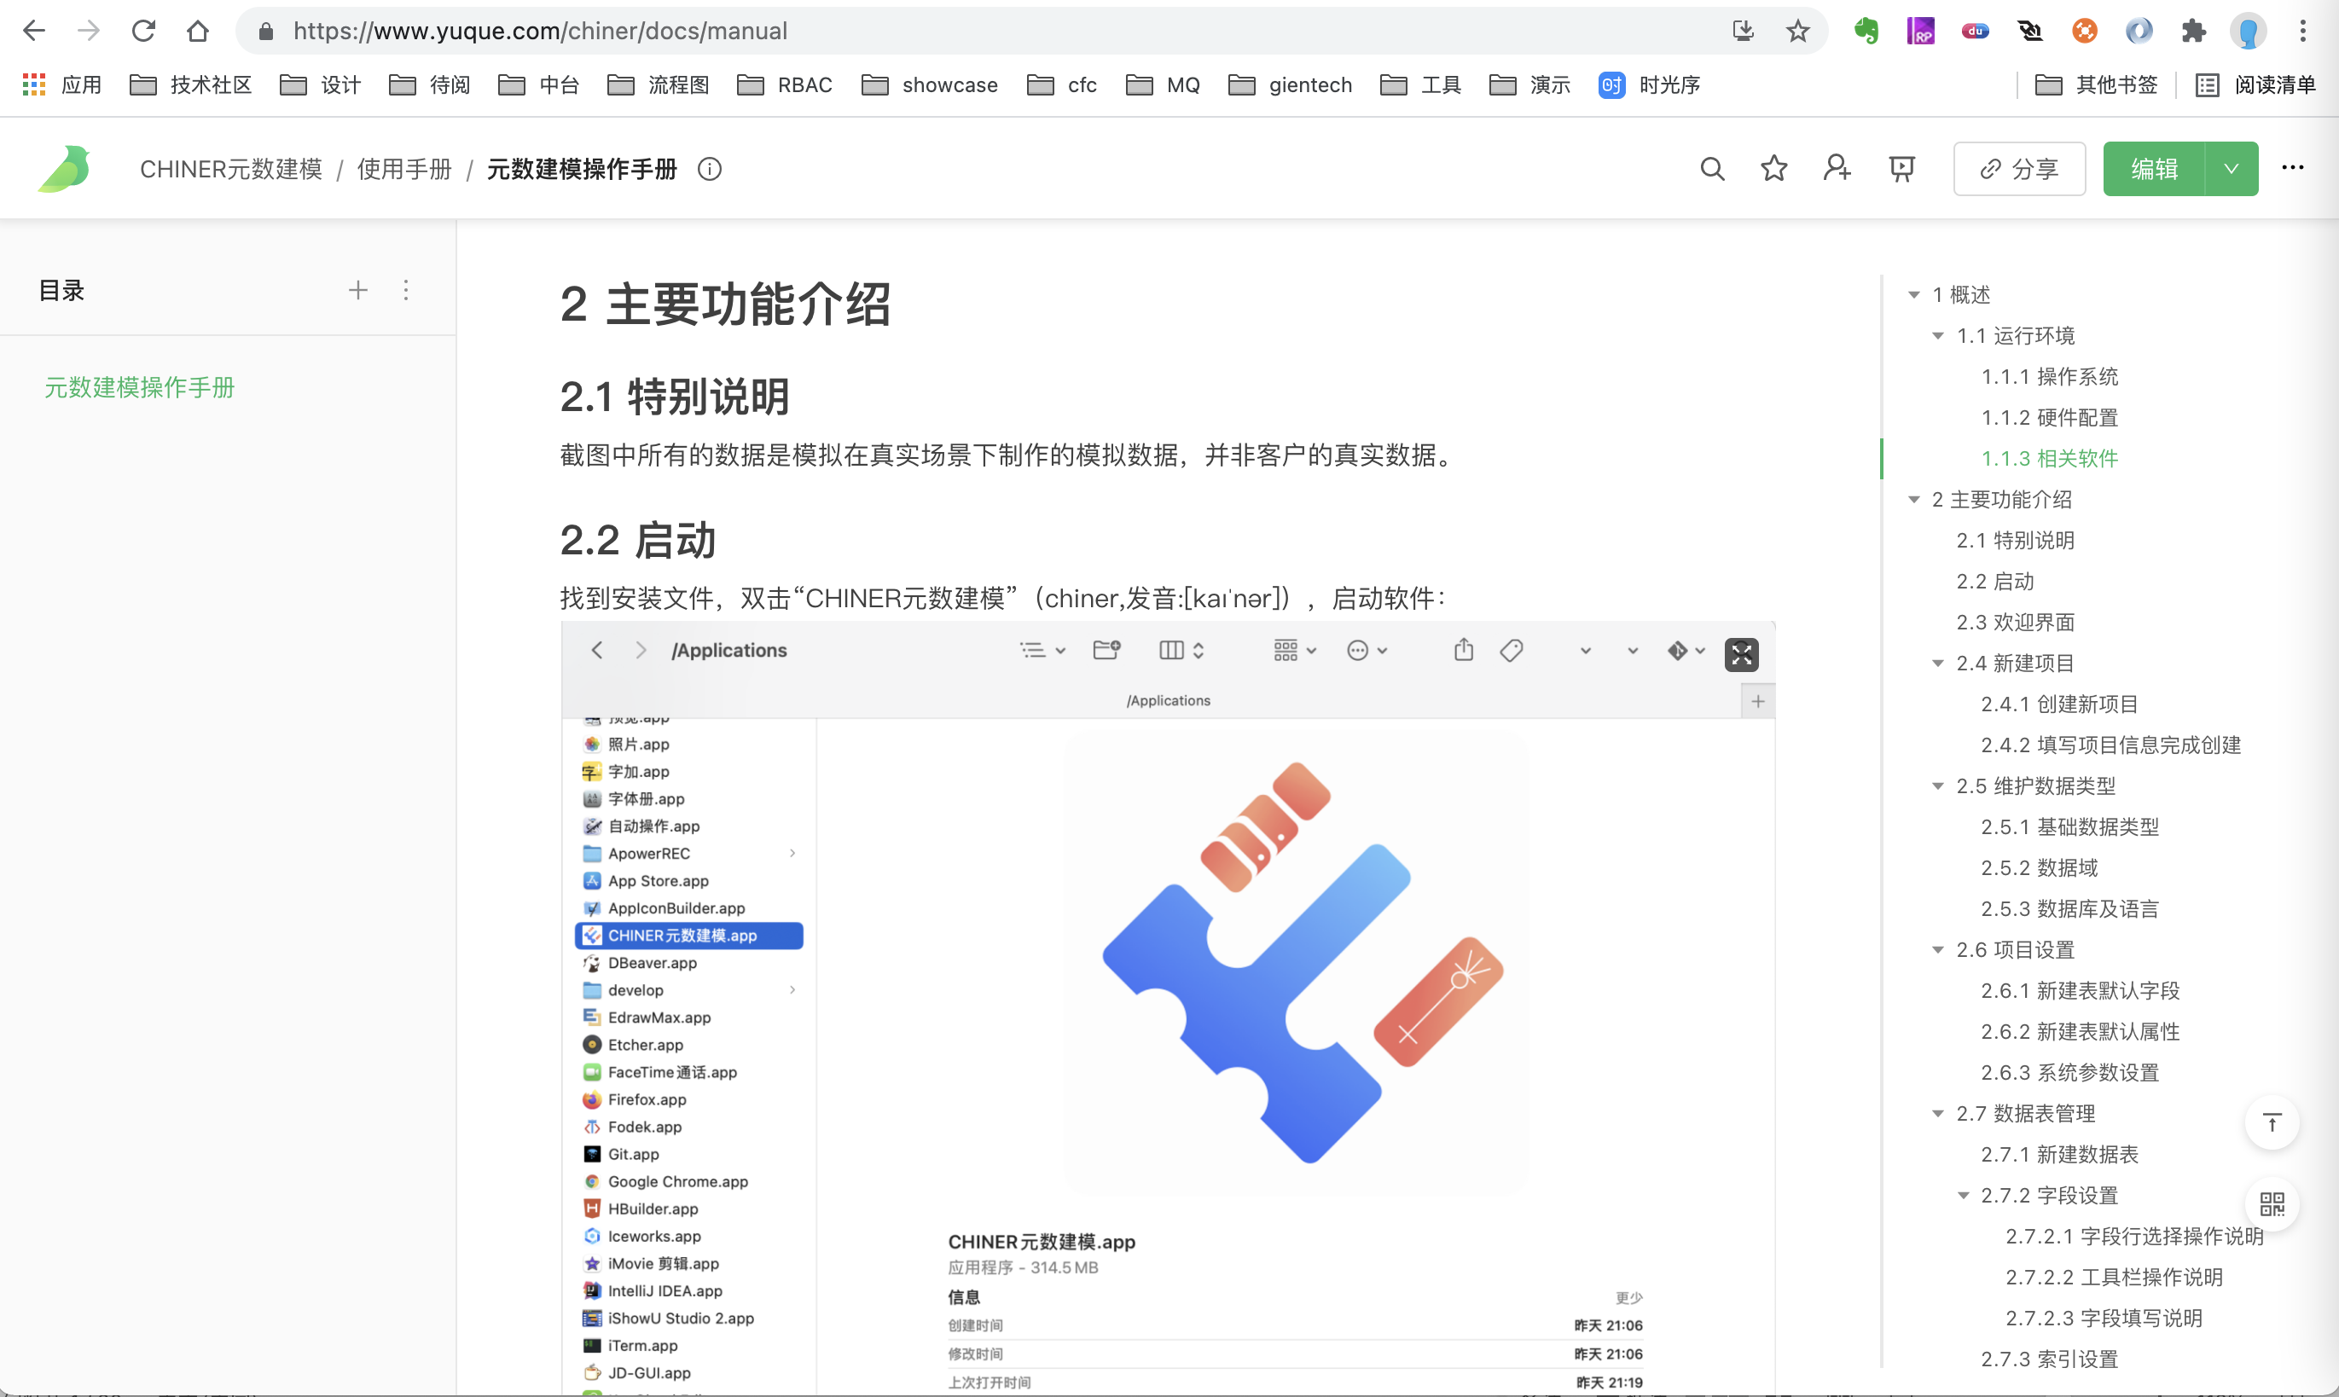Collapse the 2.5 维护数据类型 outline node

coord(1938,786)
